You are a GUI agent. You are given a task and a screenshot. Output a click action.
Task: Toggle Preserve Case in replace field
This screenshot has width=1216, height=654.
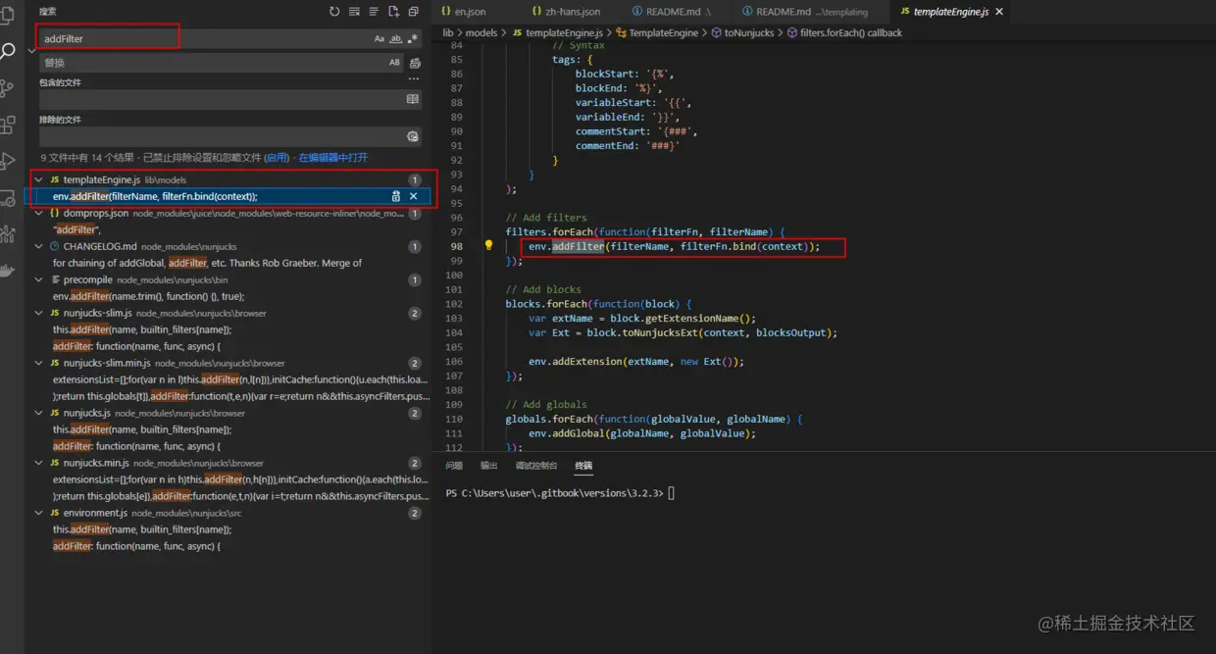click(395, 63)
